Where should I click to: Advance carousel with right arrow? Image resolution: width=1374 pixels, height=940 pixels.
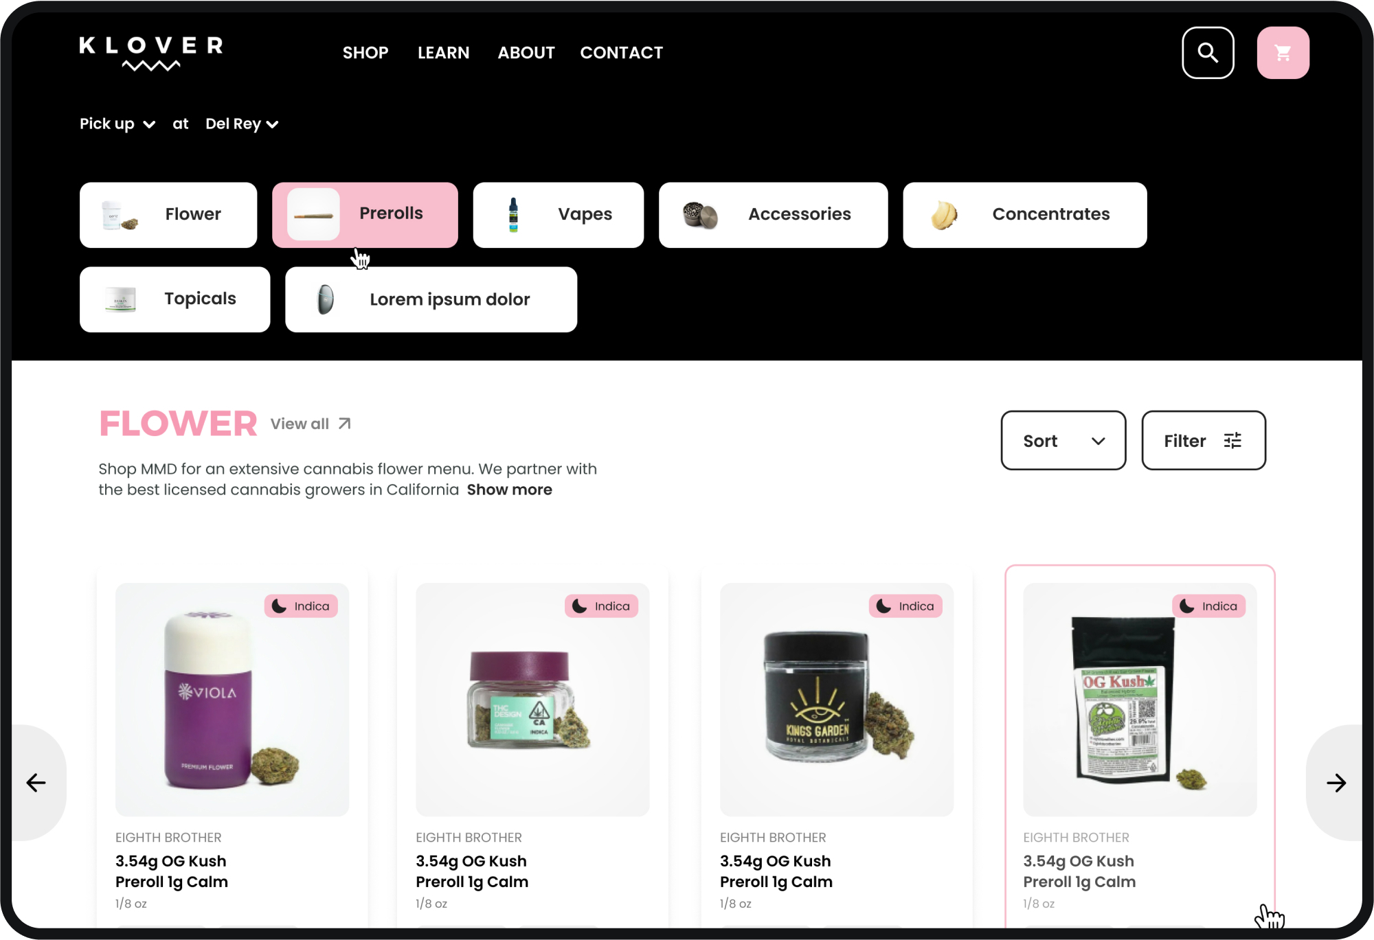coord(1336,783)
